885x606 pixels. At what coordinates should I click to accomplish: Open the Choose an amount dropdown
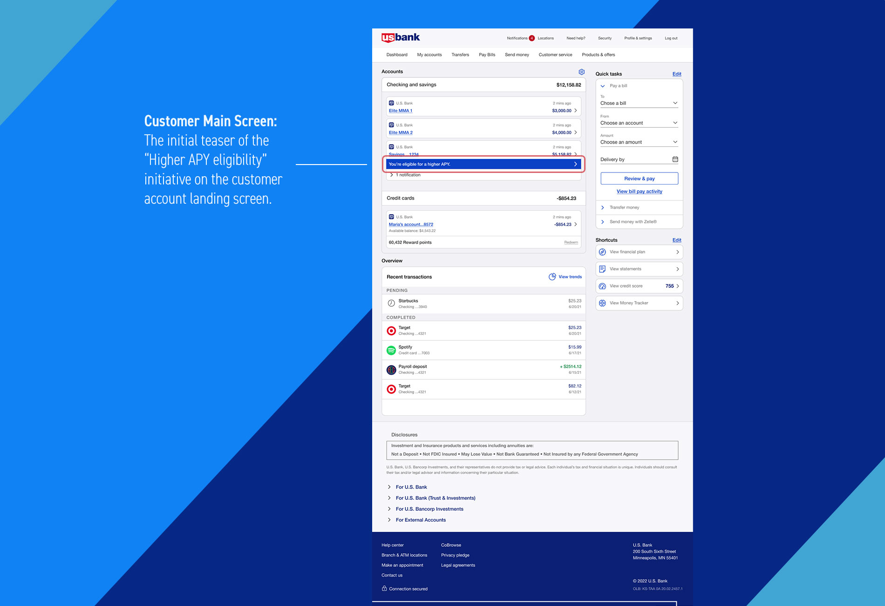click(639, 142)
